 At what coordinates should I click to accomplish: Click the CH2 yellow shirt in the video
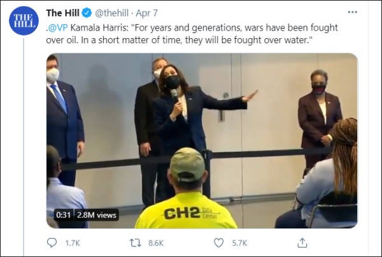click(x=186, y=213)
